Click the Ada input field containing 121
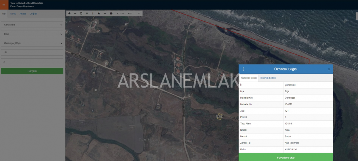This screenshot has height=161, width=358. 32,53
